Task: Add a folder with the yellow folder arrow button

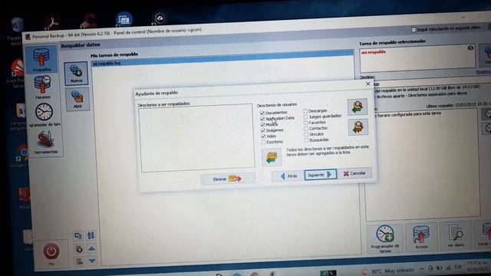Action: [272, 157]
